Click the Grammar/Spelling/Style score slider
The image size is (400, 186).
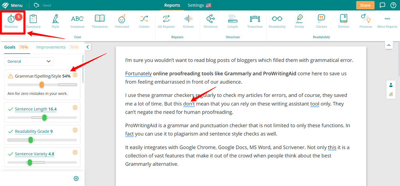(x=42, y=85)
